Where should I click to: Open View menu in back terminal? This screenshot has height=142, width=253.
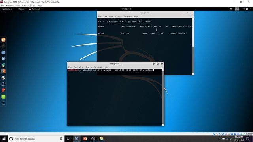(x=111, y=17)
